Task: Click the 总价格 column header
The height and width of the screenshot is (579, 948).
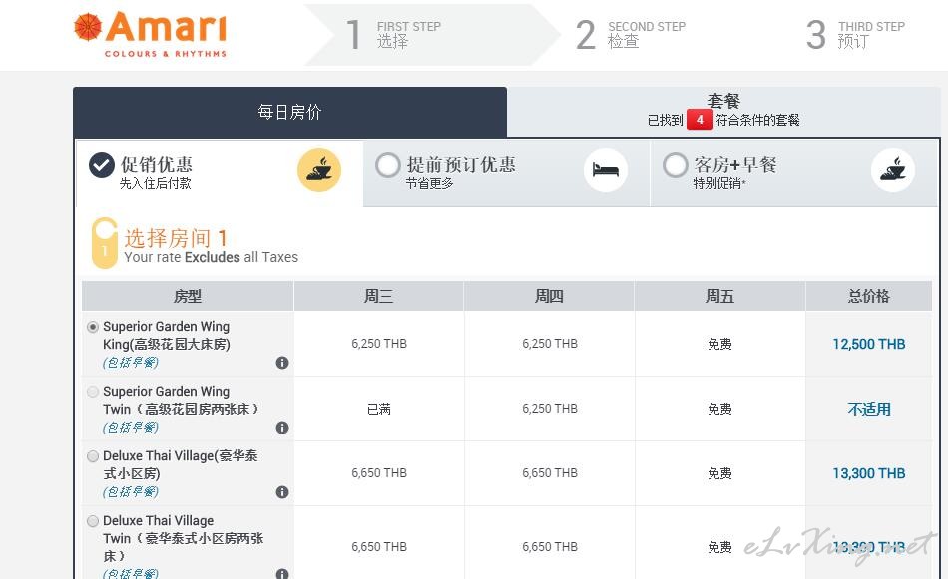Action: [869, 296]
